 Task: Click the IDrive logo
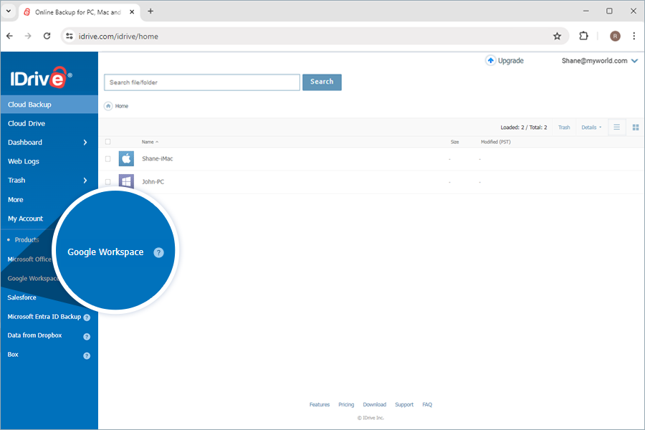point(41,77)
